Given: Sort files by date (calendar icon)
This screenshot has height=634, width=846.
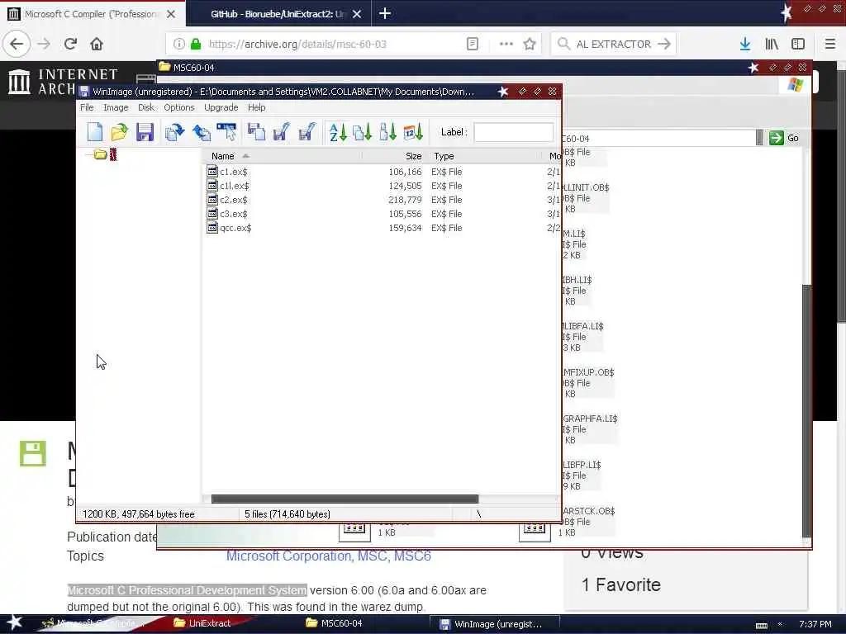Looking at the screenshot, I should (x=413, y=132).
